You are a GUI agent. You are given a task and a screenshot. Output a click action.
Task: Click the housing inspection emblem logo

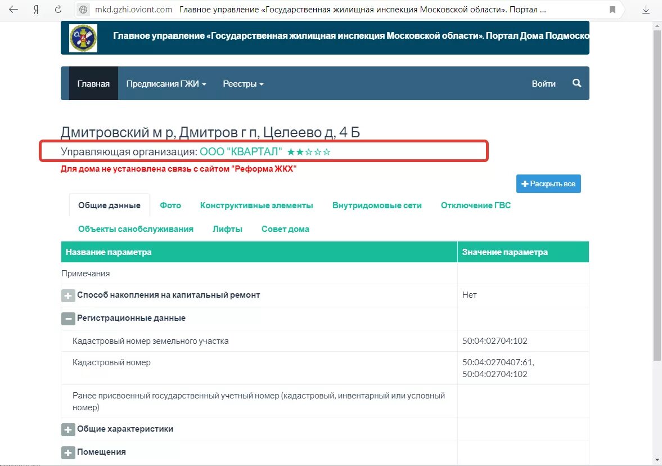point(83,38)
